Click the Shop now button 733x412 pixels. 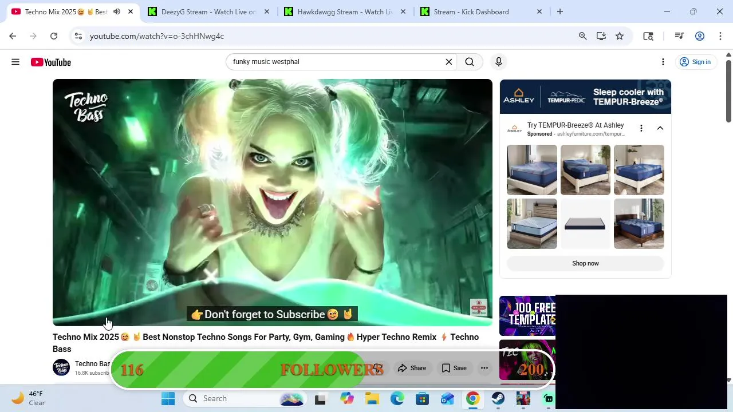(x=585, y=263)
